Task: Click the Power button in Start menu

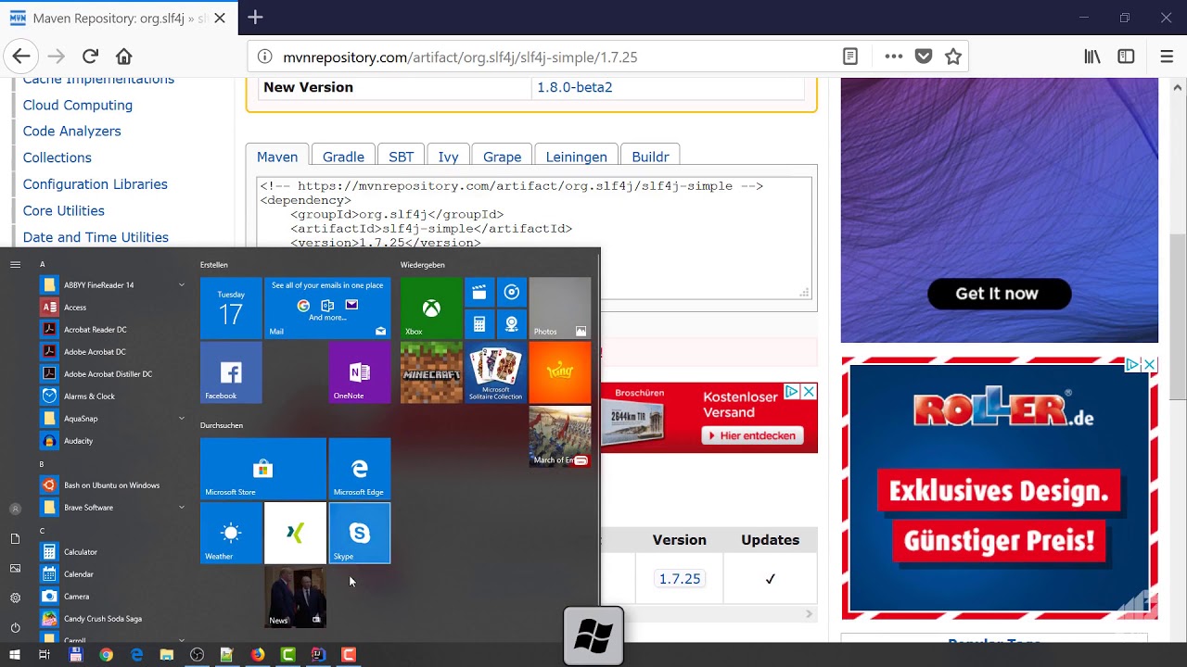Action: 15,627
